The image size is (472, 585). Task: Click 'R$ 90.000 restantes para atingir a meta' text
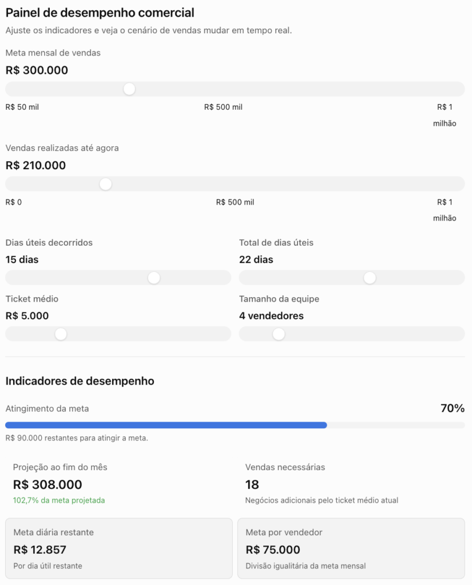click(77, 438)
